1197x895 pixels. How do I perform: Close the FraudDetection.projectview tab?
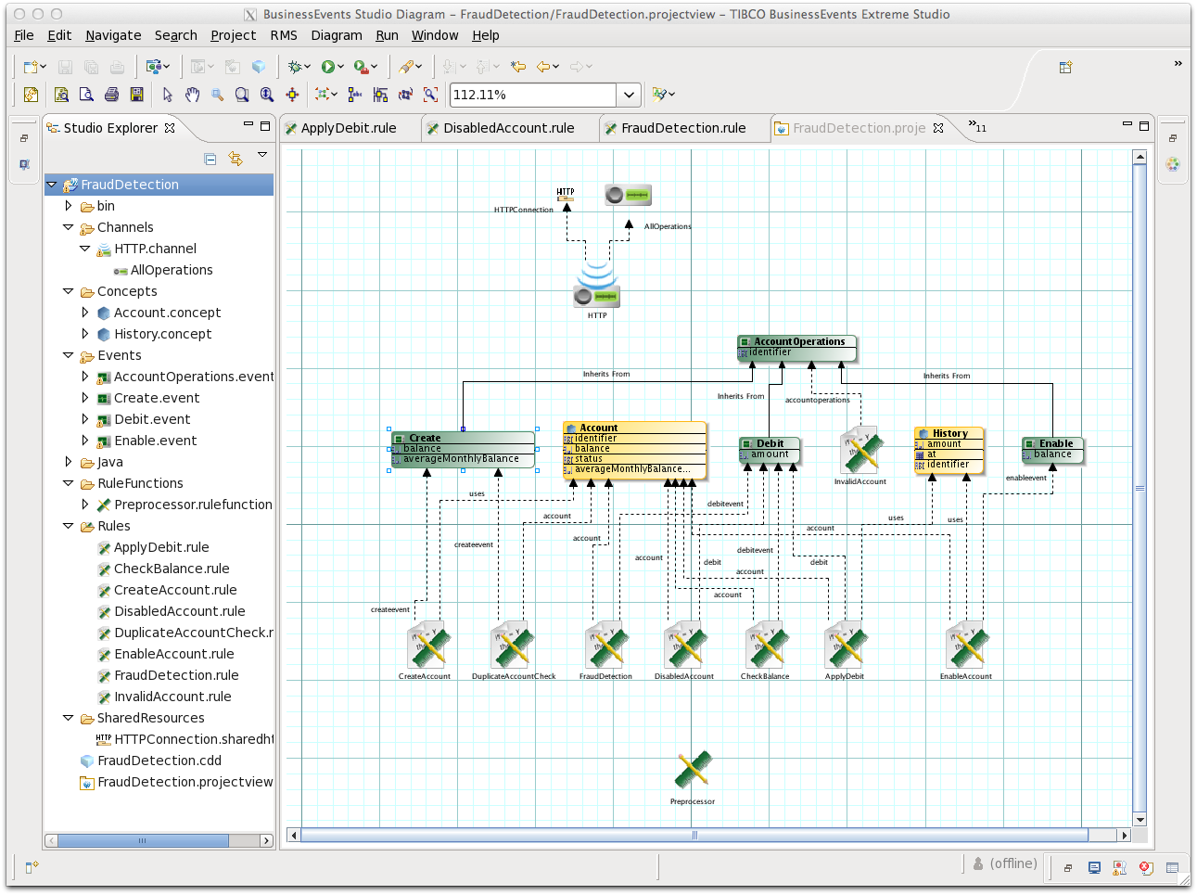point(938,128)
